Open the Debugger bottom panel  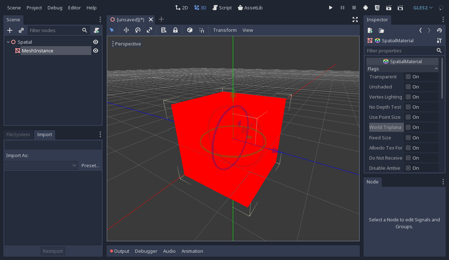146,251
